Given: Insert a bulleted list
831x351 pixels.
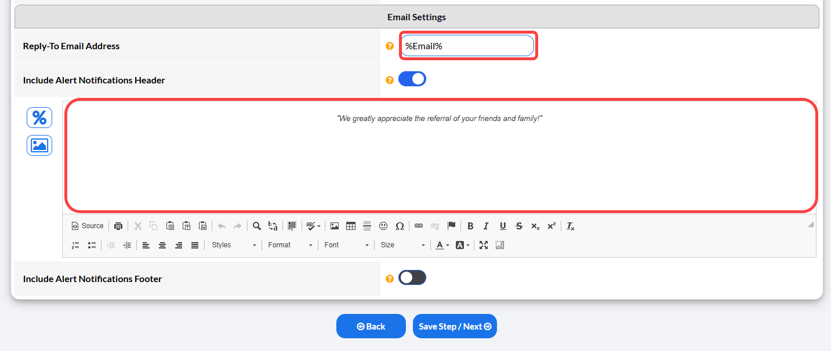Looking at the screenshot, I should pos(92,245).
